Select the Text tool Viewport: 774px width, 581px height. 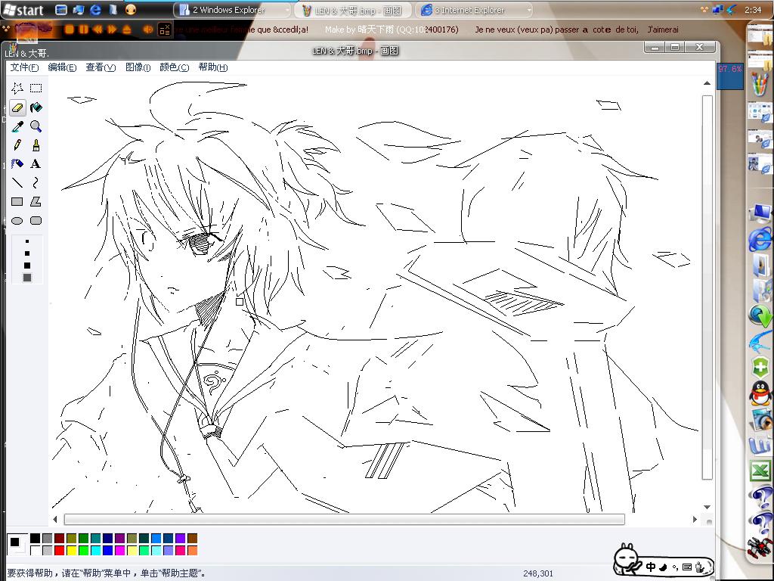pyautogui.click(x=36, y=164)
